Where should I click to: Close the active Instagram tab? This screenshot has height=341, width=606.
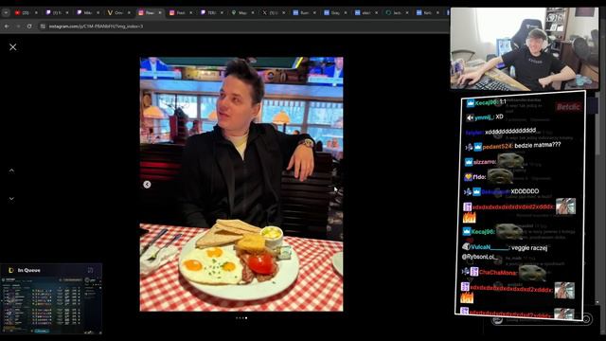pyautogui.click(x=160, y=12)
